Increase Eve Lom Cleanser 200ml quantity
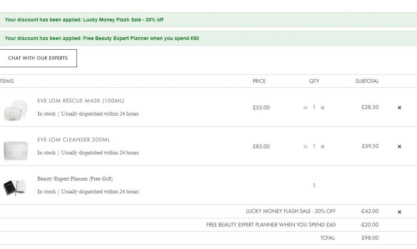Viewport: 417px width, 249px height. click(x=323, y=146)
